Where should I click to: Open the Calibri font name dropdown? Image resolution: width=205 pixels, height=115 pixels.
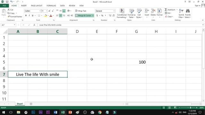[40, 11]
